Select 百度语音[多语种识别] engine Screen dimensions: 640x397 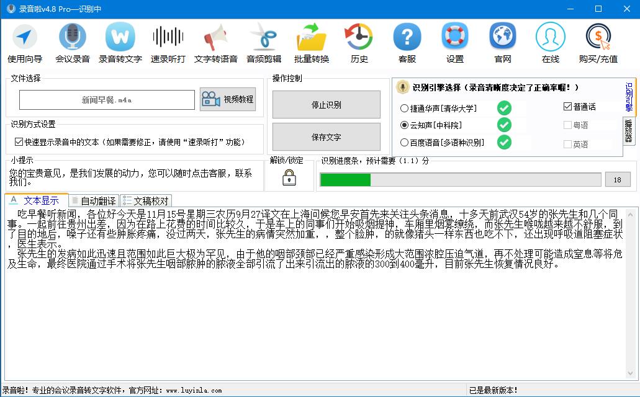pyautogui.click(x=443, y=143)
